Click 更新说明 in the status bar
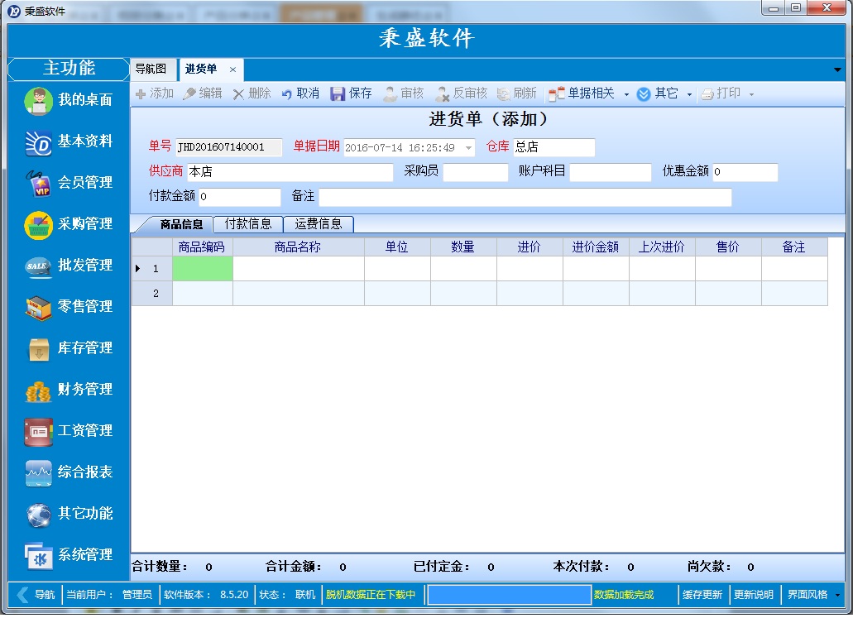This screenshot has height=618, width=853. 754,595
